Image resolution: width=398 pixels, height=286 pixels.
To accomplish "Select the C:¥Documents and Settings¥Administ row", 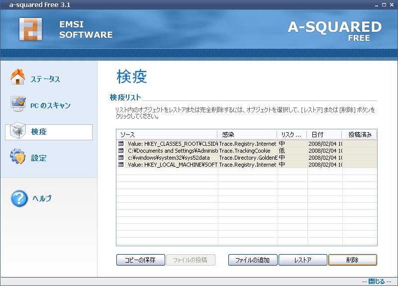I will 247,151.
